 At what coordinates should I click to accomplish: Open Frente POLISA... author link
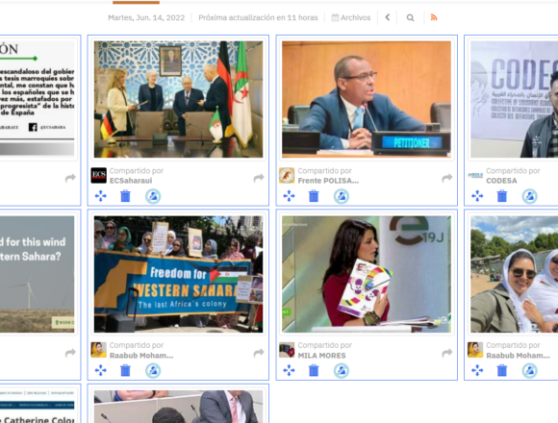328,181
